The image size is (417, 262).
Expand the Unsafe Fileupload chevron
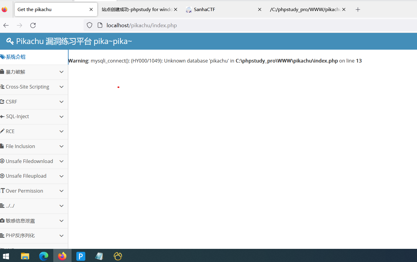(x=61, y=176)
